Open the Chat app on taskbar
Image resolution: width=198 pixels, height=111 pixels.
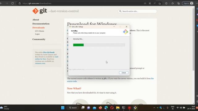pyautogui.click(x=89, y=108)
